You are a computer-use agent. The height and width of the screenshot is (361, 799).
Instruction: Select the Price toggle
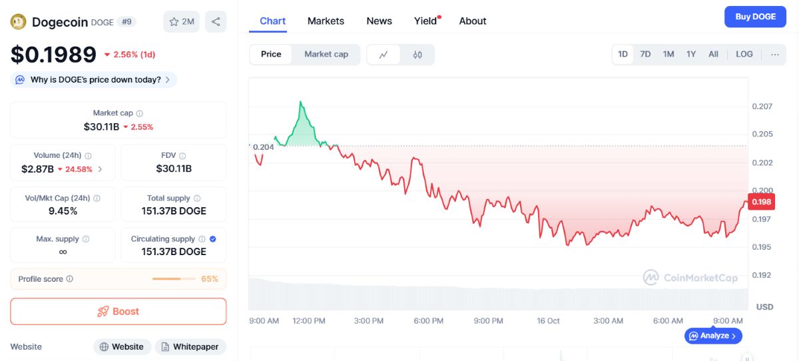point(271,55)
